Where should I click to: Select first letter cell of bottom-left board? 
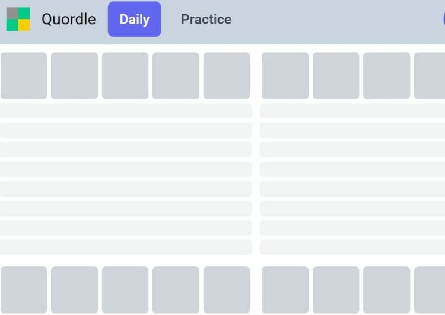24,290
